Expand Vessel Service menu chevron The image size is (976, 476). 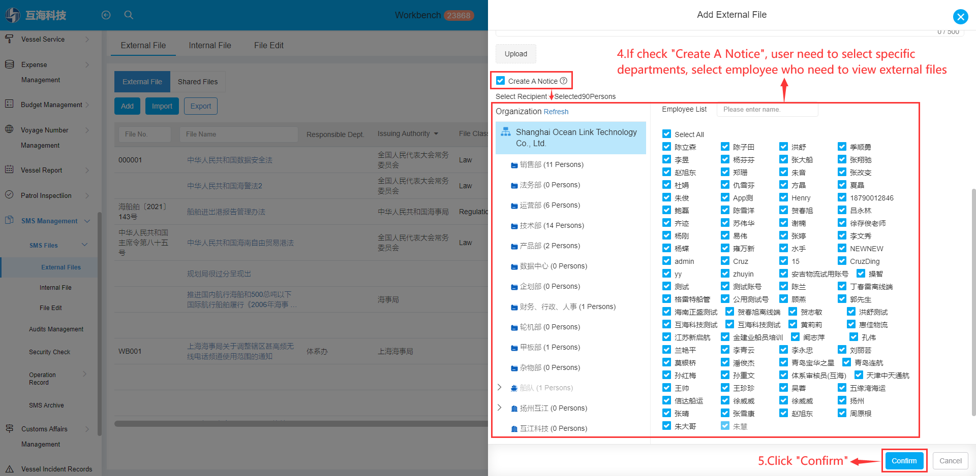[87, 39]
